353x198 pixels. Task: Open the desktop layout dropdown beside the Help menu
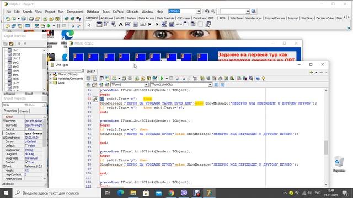click(199, 11)
